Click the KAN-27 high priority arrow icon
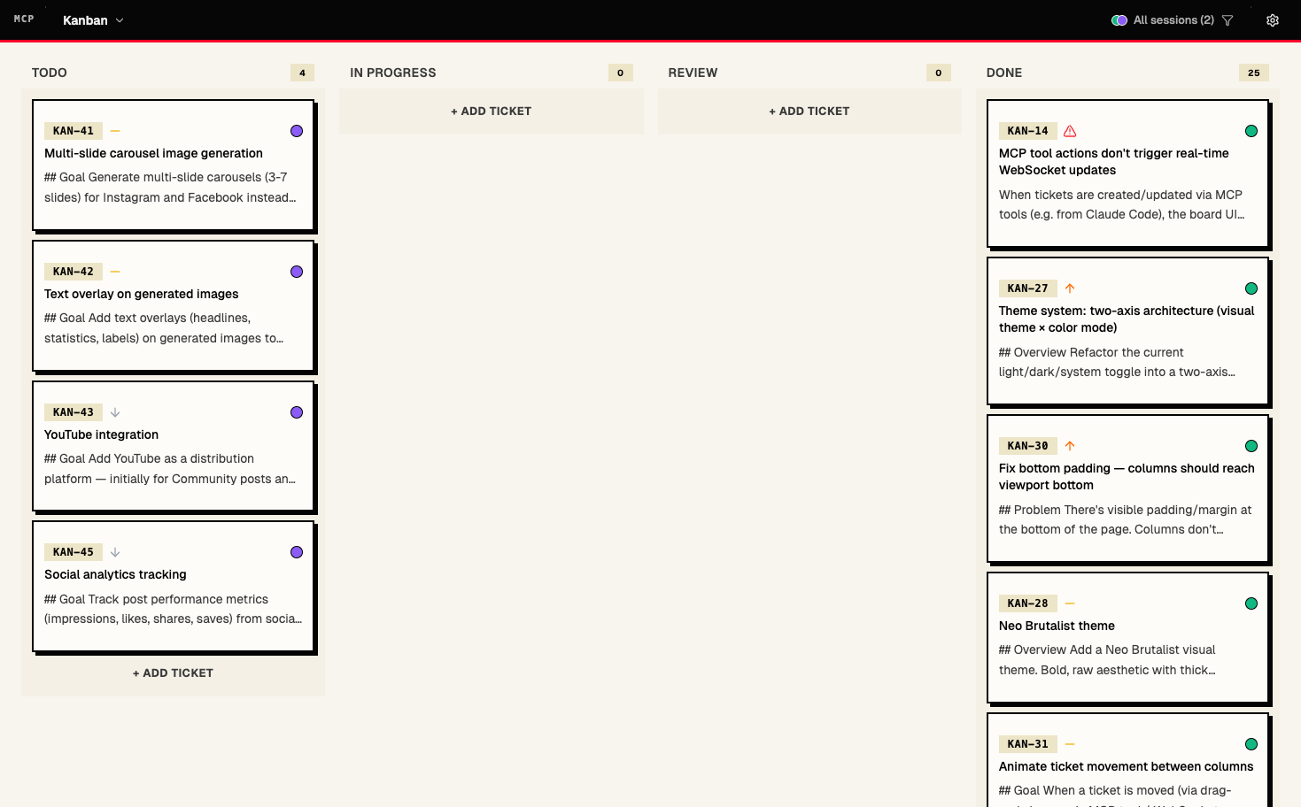Screen dimensions: 1301x807 (1070, 288)
